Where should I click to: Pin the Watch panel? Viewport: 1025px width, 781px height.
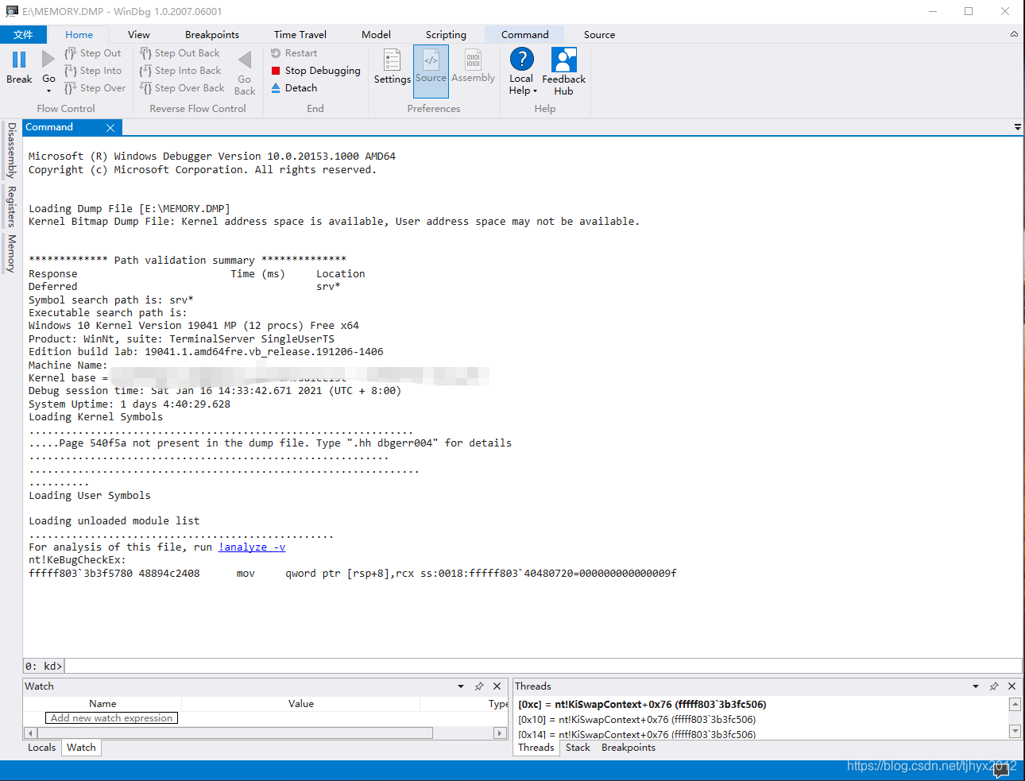479,686
